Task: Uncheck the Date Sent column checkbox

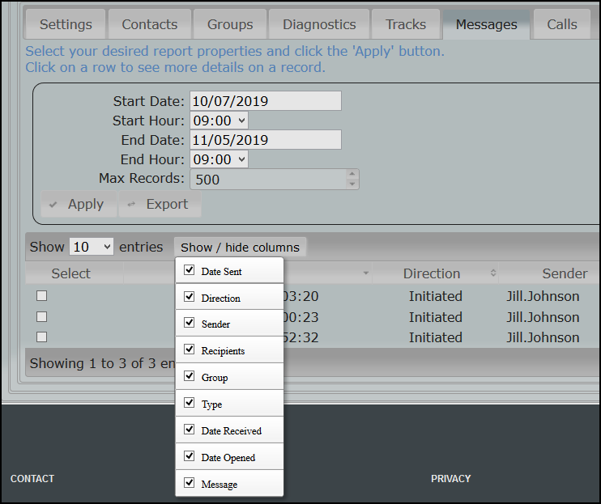Action: pos(190,270)
